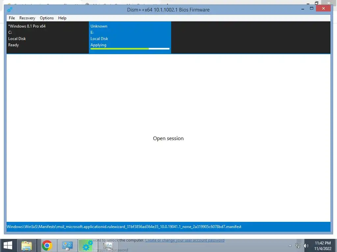Restore the background browser window
Screen dimensions: 337x252
tap(317, 3)
